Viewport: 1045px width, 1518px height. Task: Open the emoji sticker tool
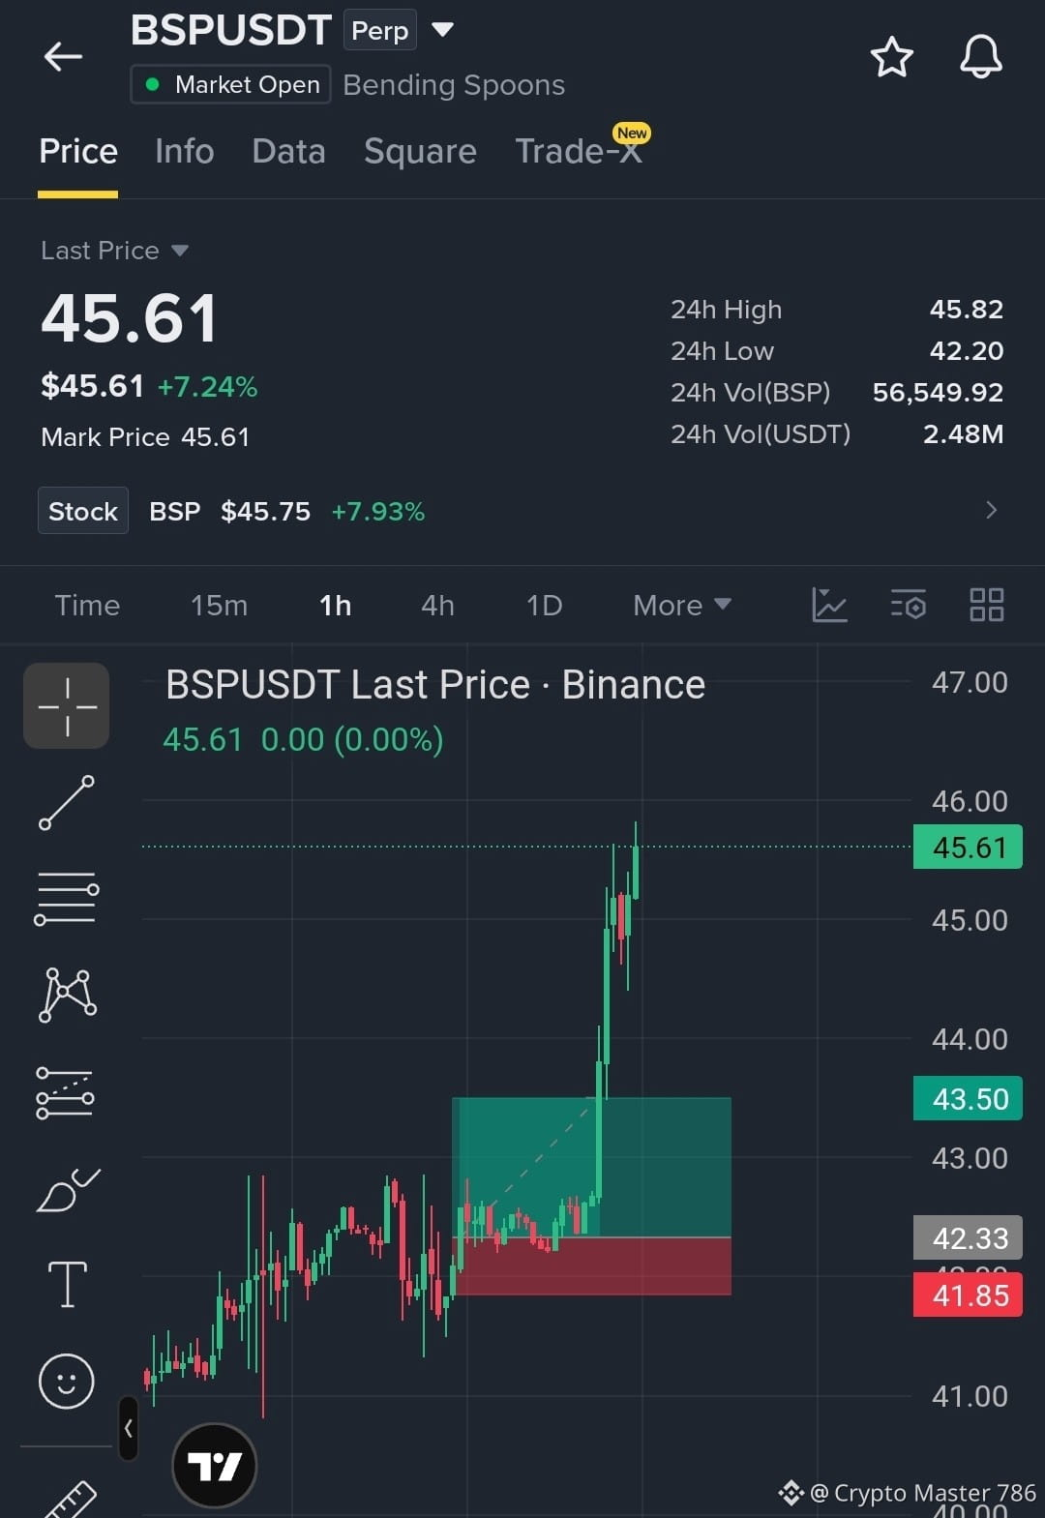click(x=67, y=1381)
